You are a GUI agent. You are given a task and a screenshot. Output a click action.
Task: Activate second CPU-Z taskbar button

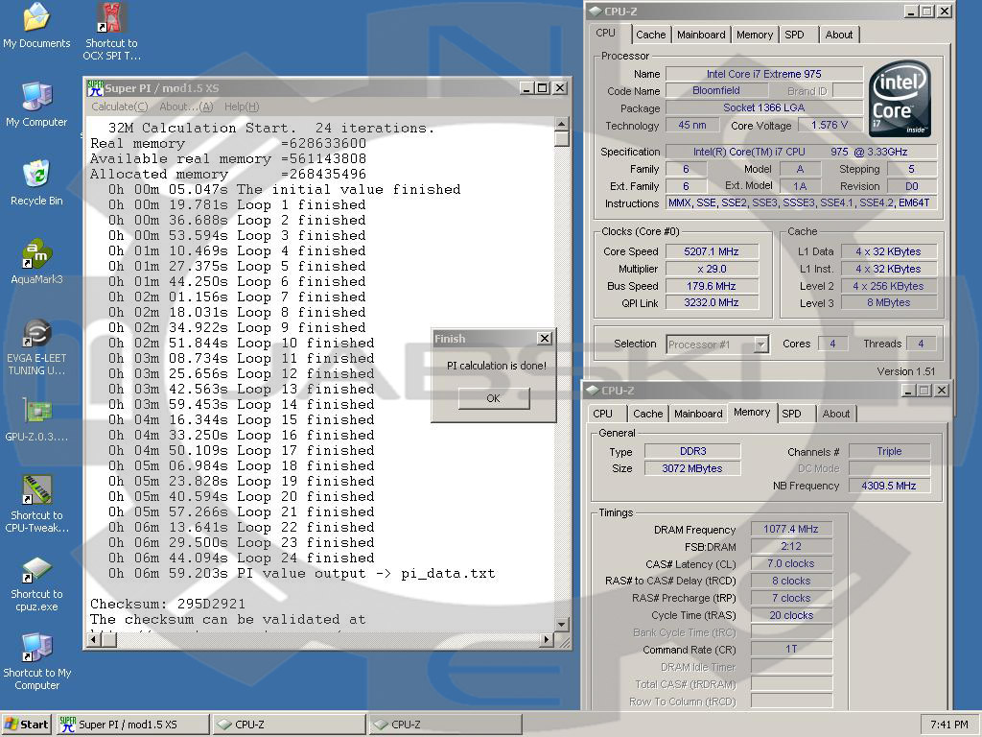(445, 725)
